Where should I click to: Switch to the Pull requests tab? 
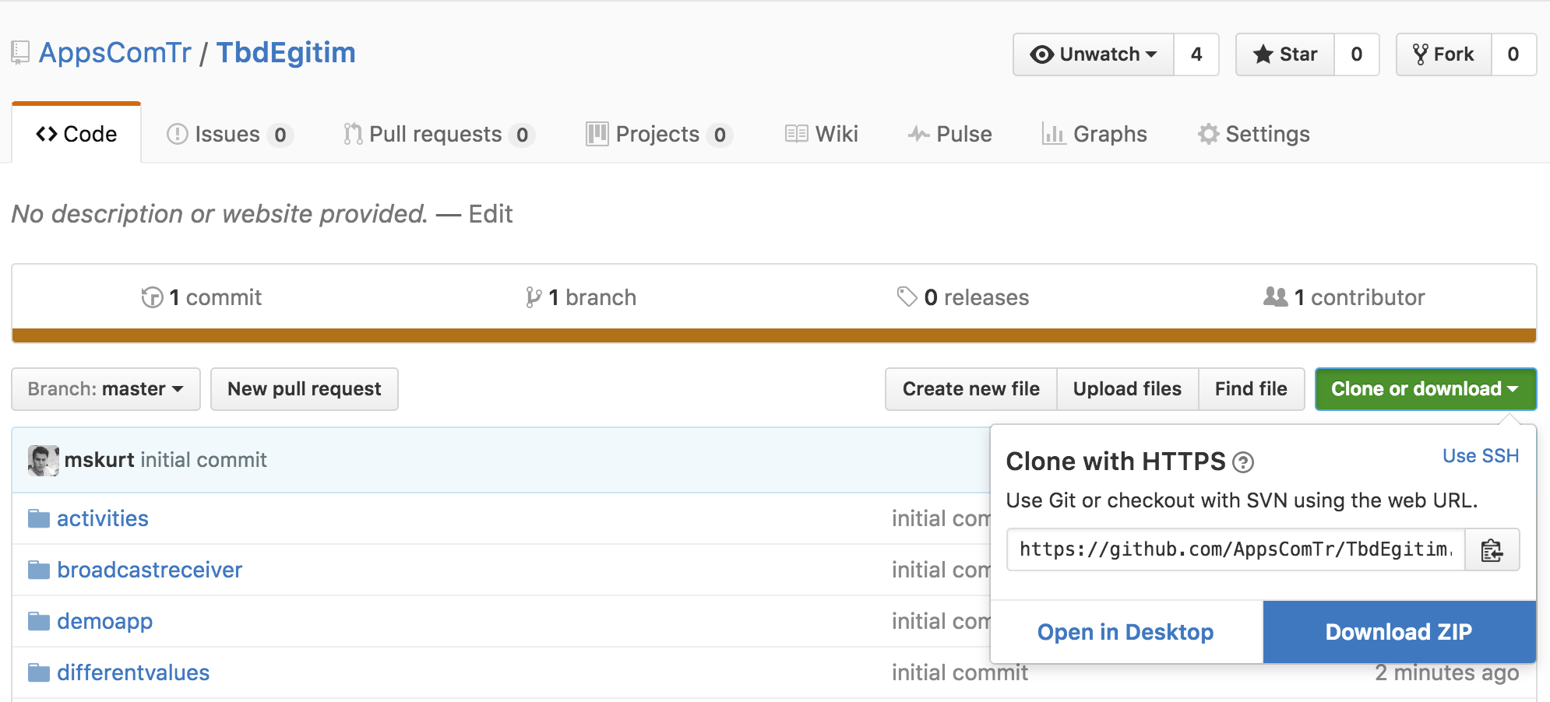click(x=439, y=134)
